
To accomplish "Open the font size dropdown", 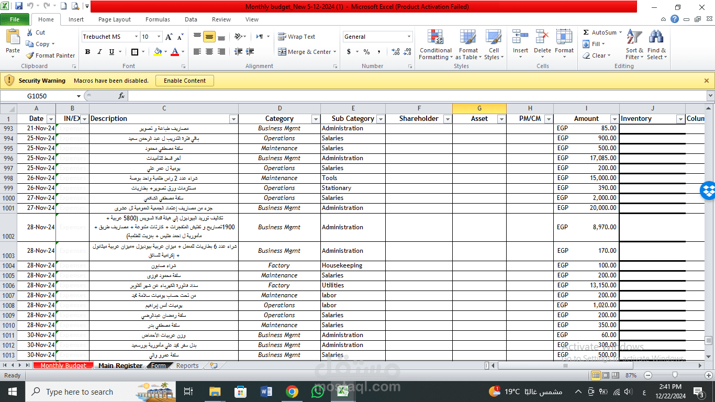I will click(x=159, y=37).
